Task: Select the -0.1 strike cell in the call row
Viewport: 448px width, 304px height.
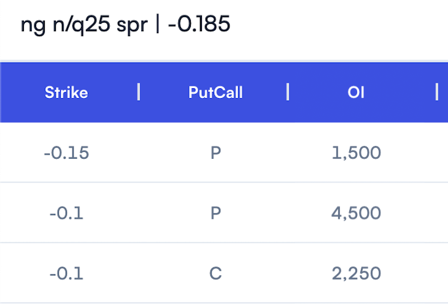Action: [66, 273]
